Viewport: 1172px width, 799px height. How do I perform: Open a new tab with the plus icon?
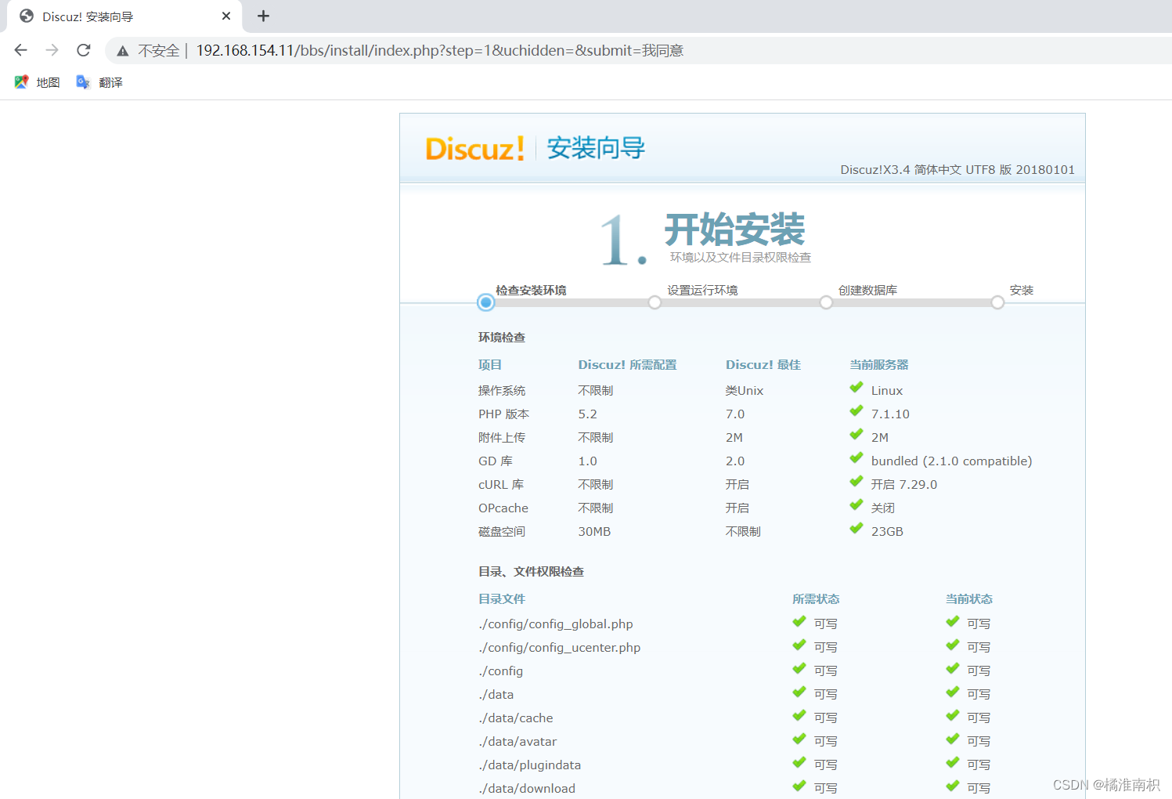(x=264, y=16)
